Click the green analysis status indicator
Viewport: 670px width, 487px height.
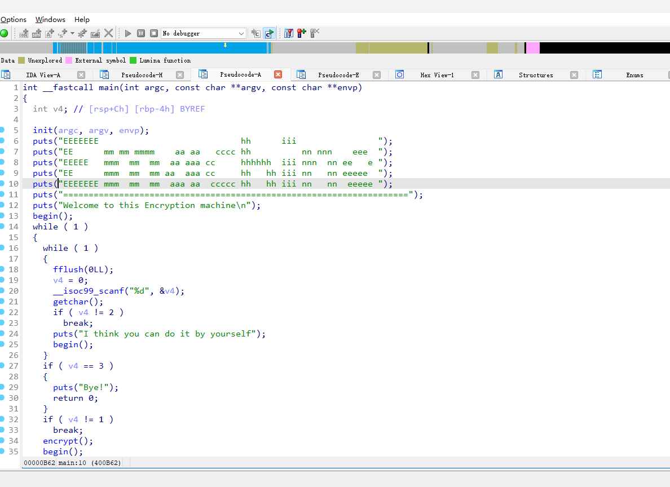[5, 33]
